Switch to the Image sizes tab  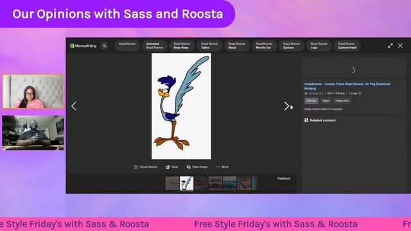[342, 101]
